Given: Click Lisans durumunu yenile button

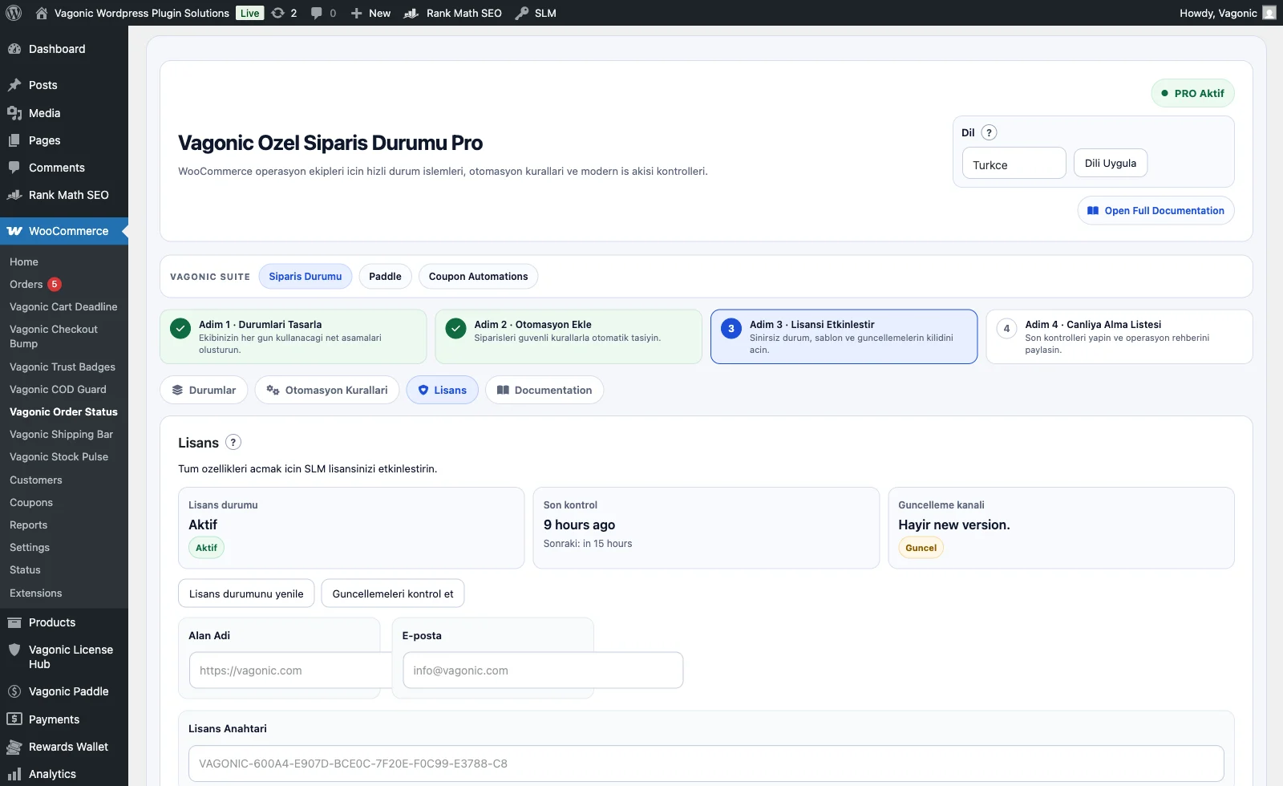Looking at the screenshot, I should click(x=246, y=594).
